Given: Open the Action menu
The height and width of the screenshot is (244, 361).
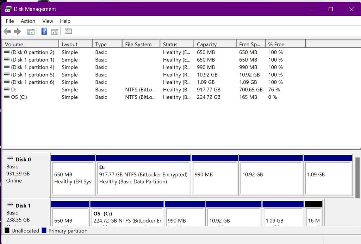Looking at the screenshot, I should pyautogui.click(x=28, y=21).
